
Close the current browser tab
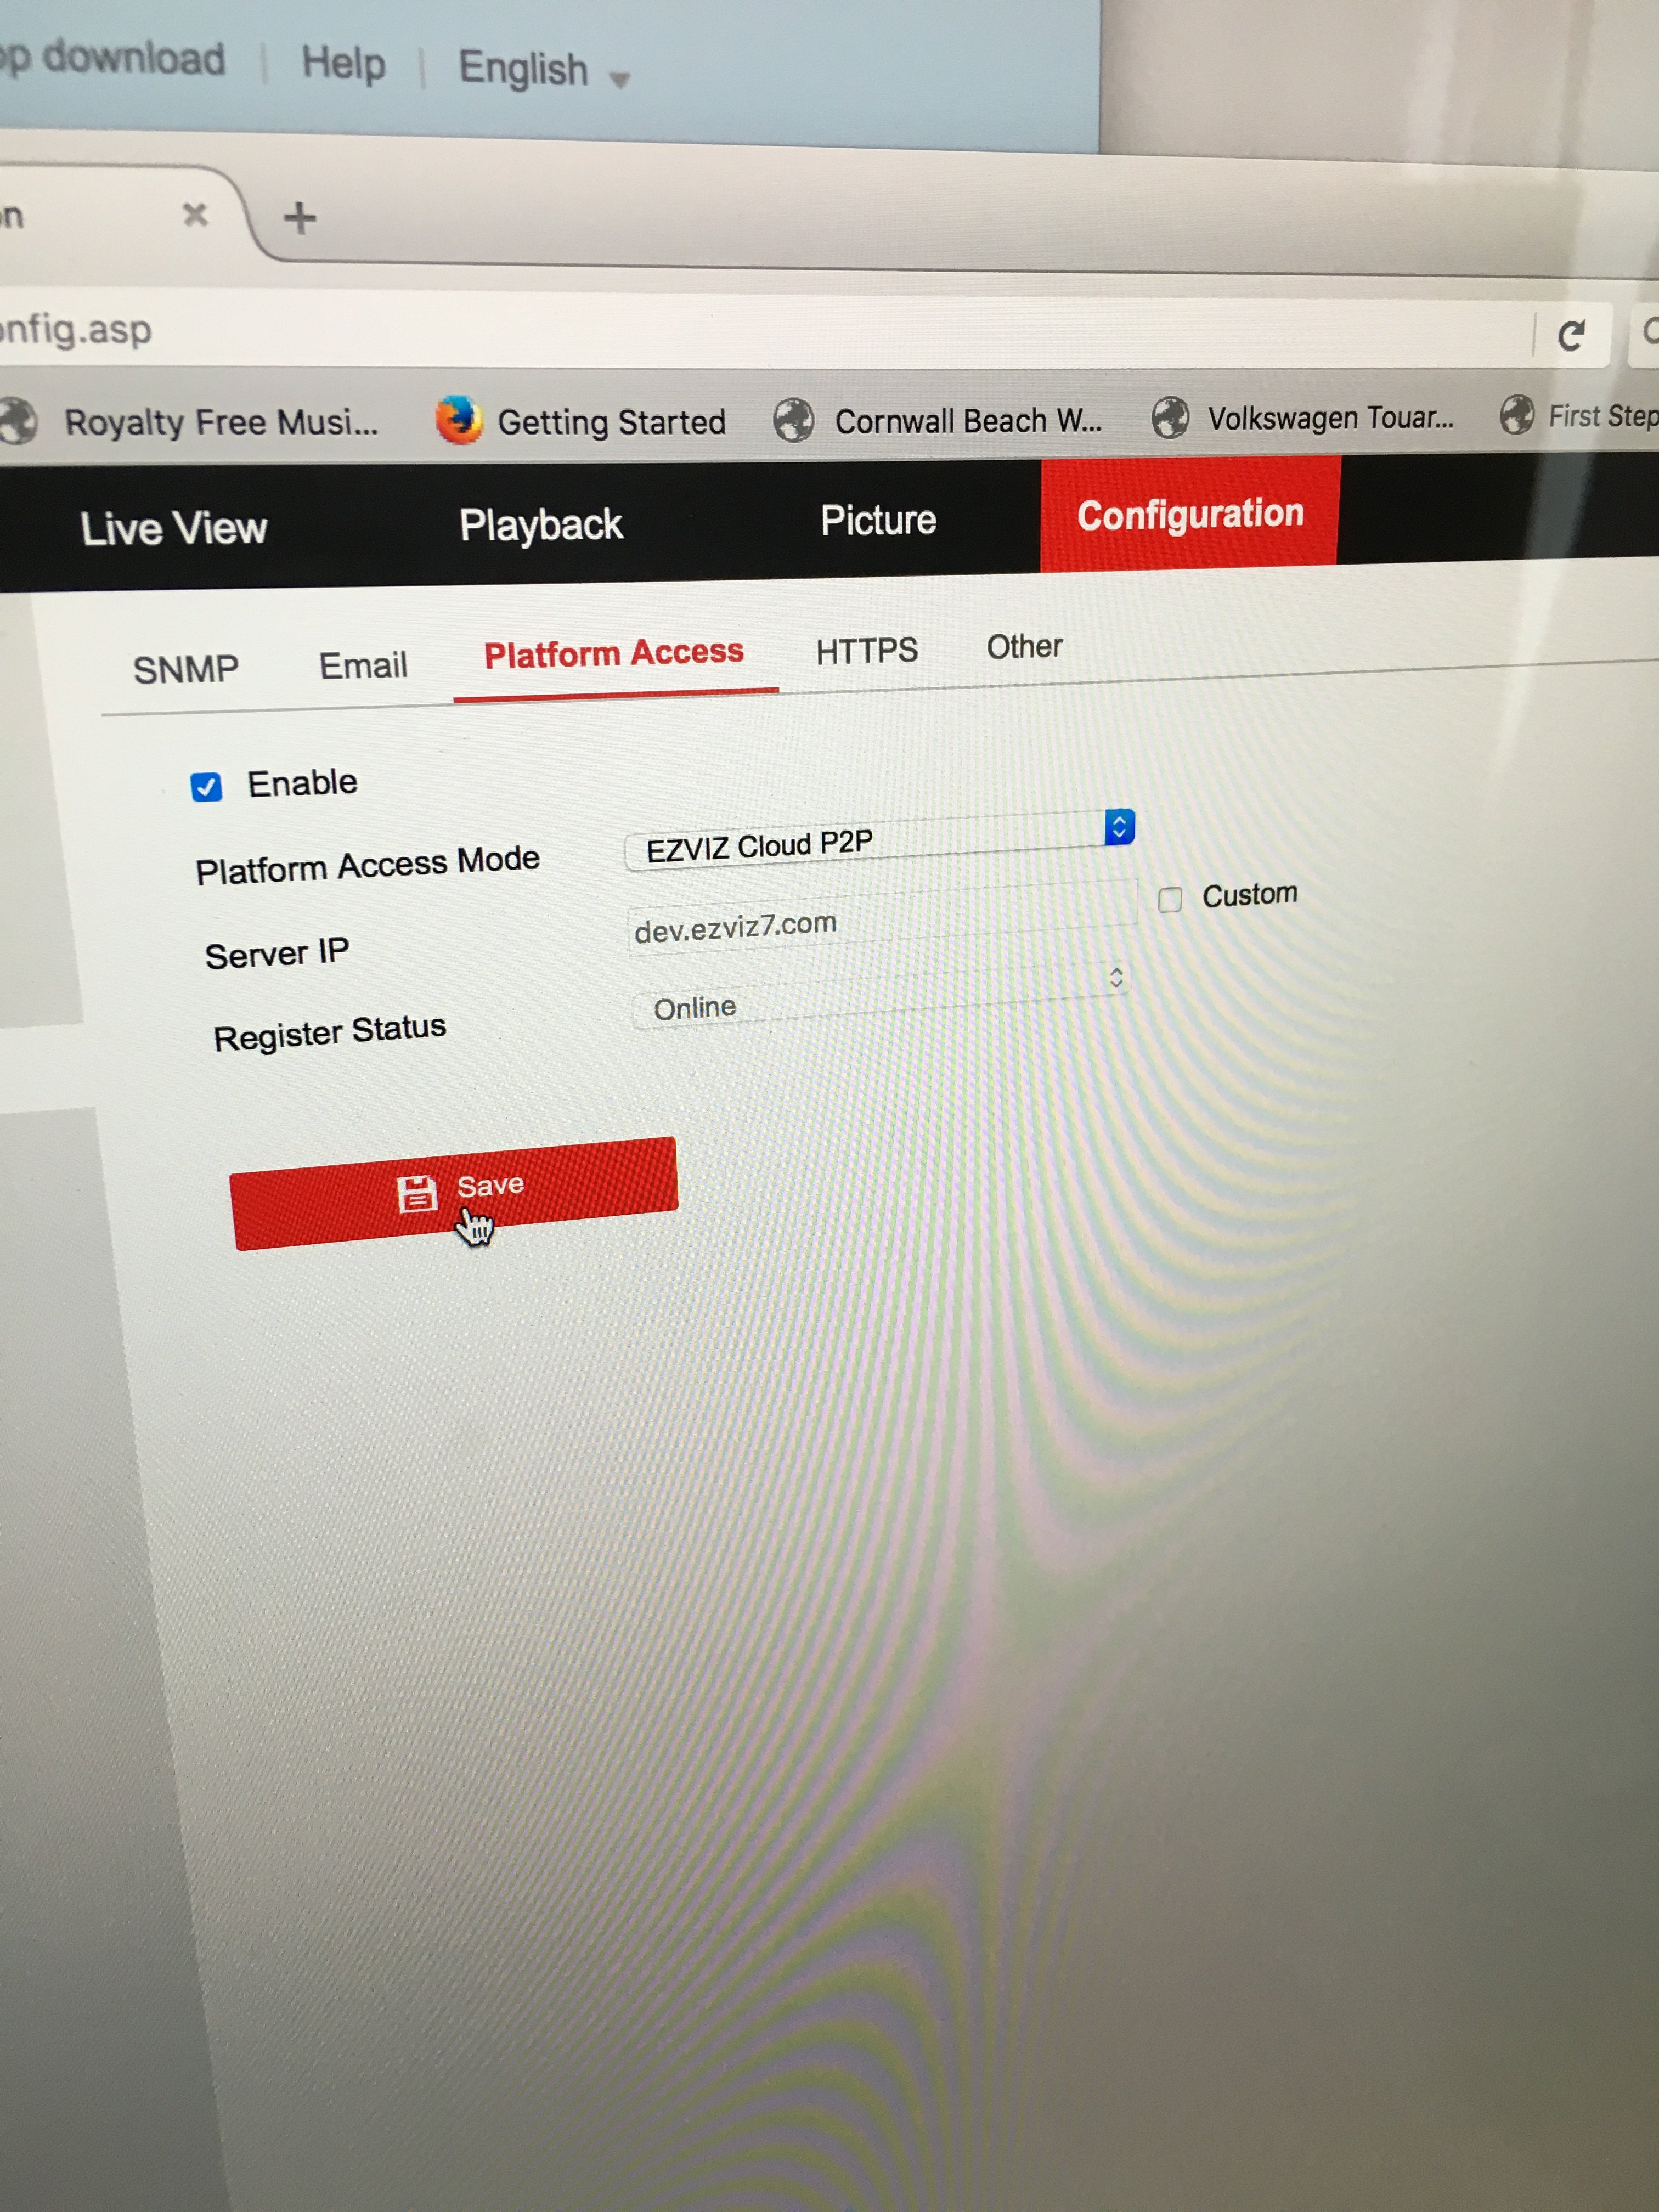point(195,214)
